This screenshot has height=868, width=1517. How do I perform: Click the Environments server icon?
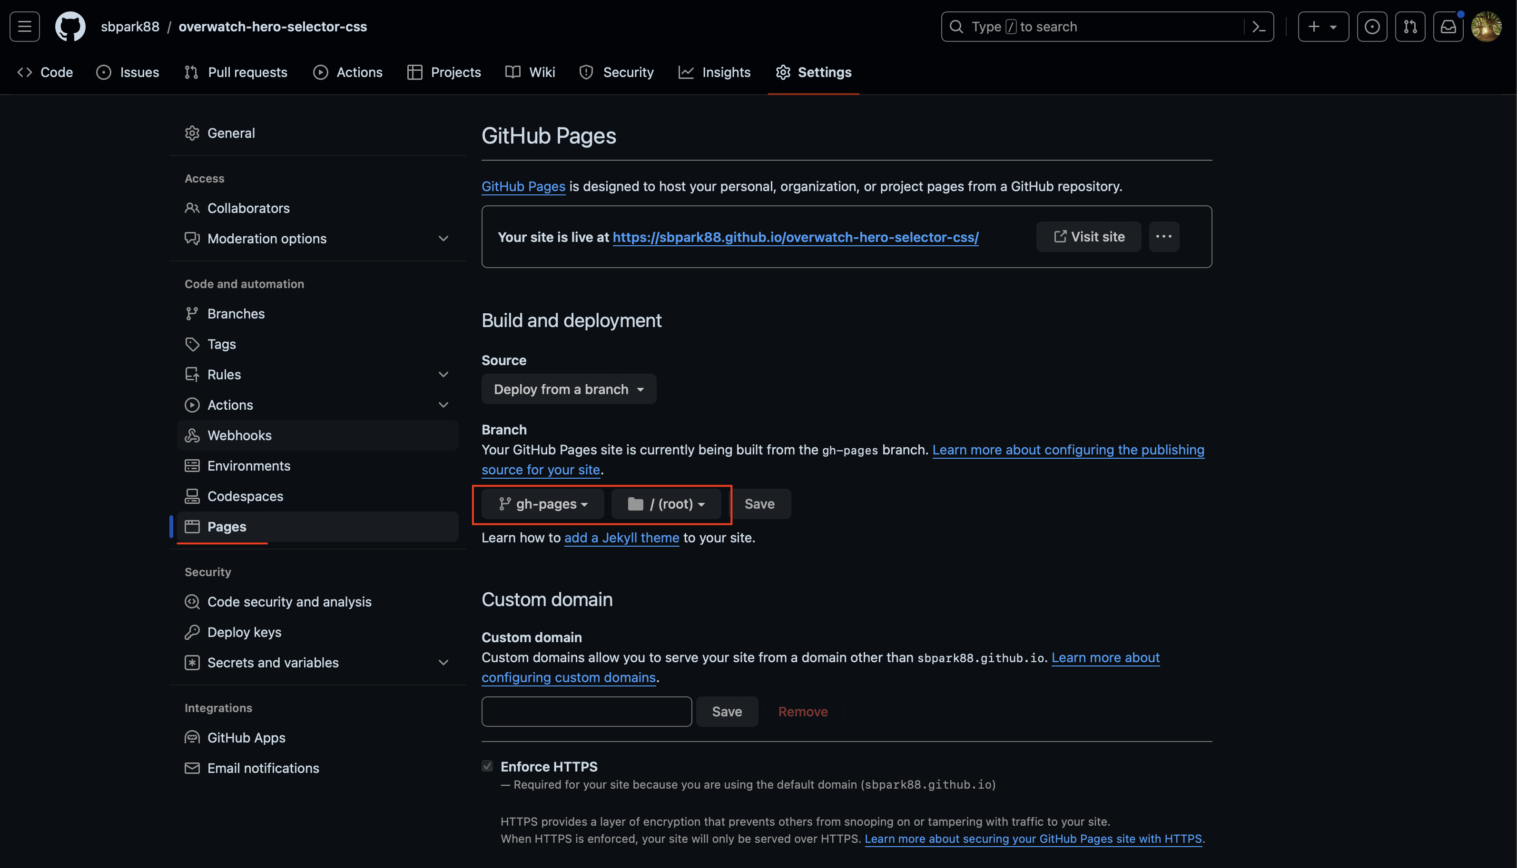pos(192,465)
